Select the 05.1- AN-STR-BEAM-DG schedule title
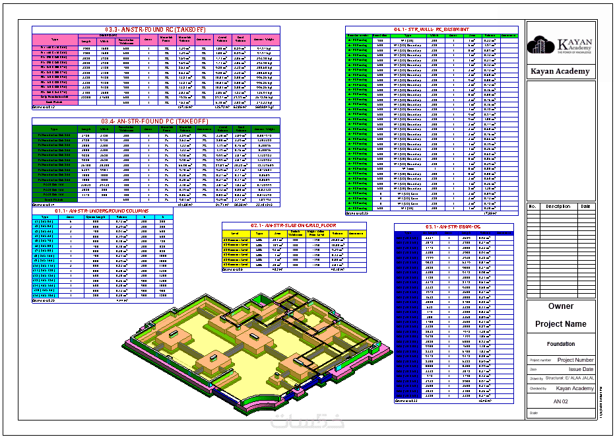Screen dimensions: 615x437 click(x=453, y=227)
